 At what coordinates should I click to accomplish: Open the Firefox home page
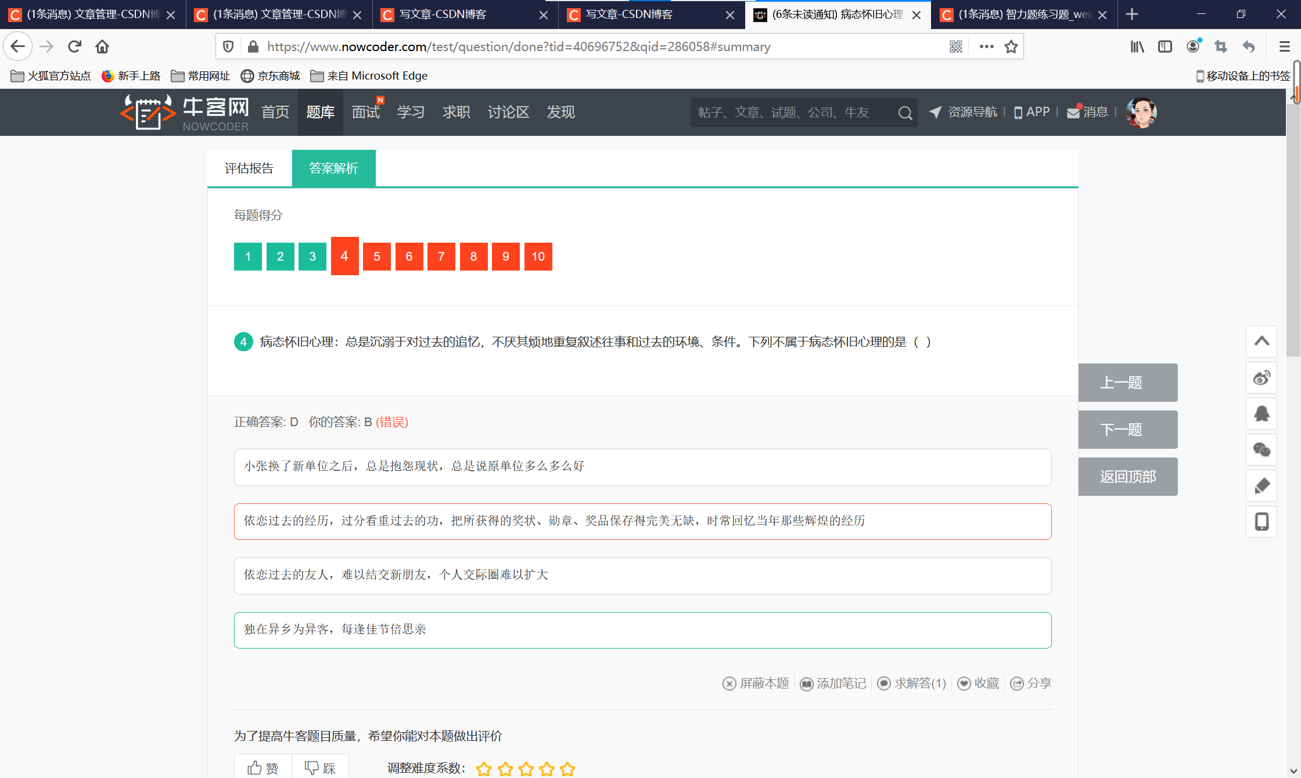click(102, 46)
